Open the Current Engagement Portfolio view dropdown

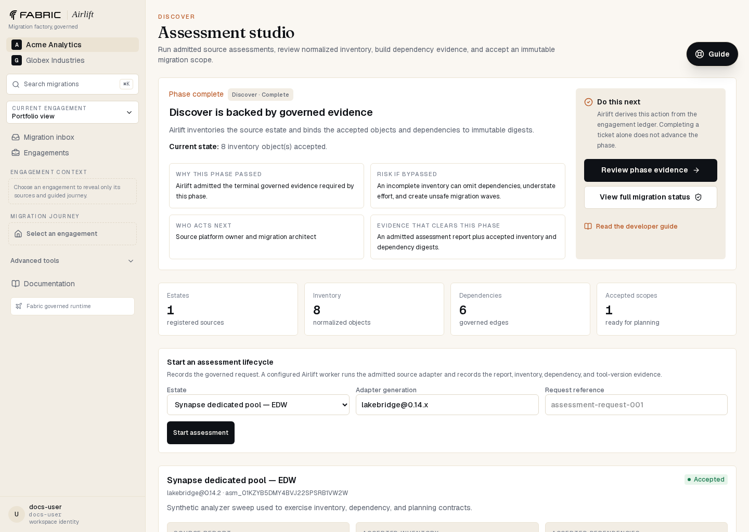[72, 112]
